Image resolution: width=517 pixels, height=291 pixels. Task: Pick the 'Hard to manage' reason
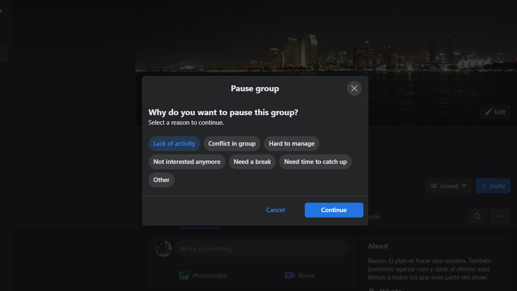click(x=292, y=144)
